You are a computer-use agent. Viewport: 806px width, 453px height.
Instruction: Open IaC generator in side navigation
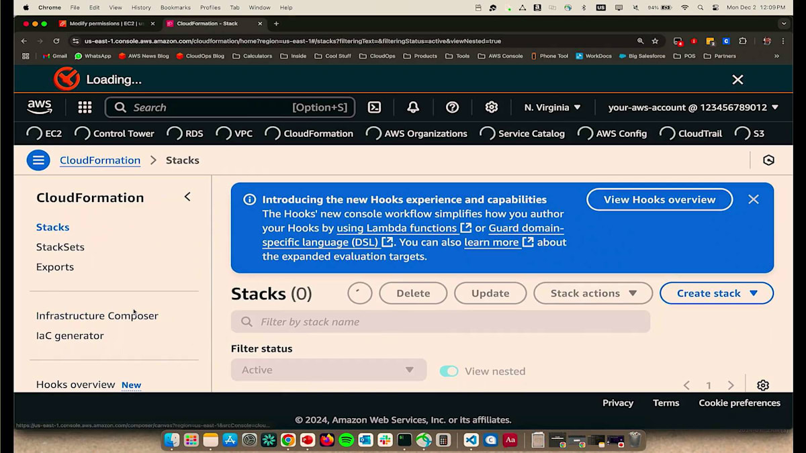point(70,336)
